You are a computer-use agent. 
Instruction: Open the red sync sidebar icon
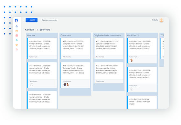(x=16, y=50)
